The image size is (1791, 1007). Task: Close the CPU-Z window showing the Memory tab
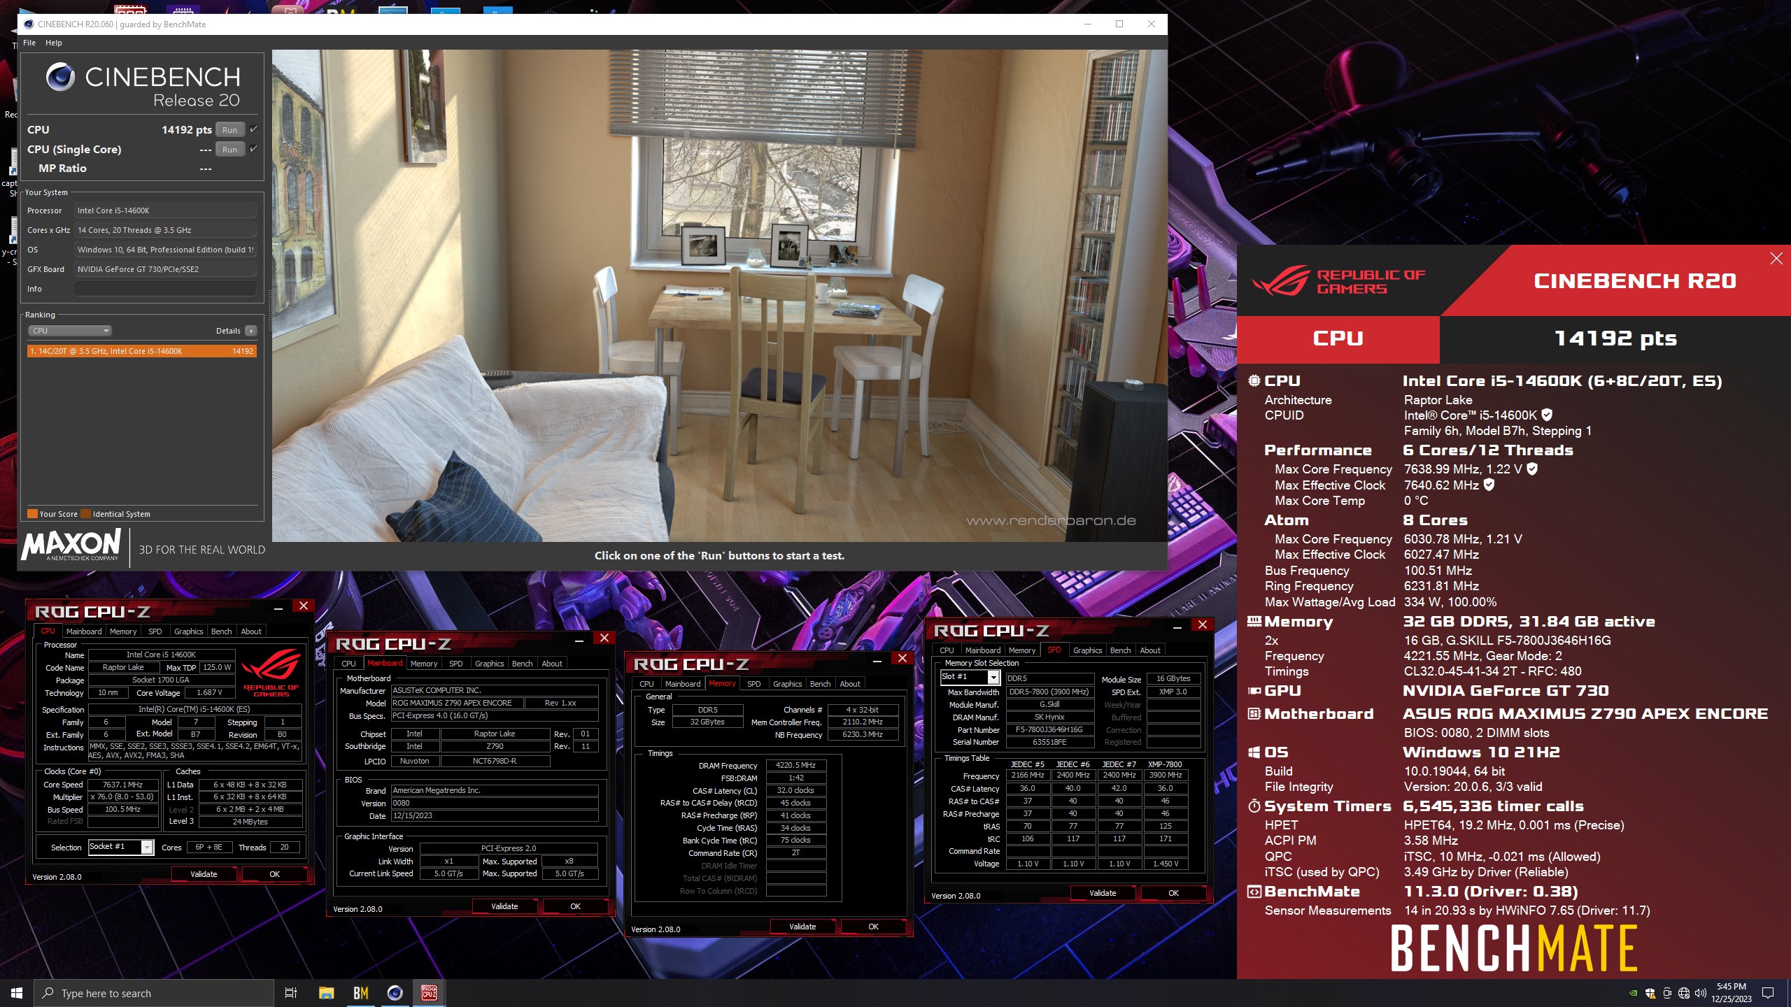pos(902,658)
